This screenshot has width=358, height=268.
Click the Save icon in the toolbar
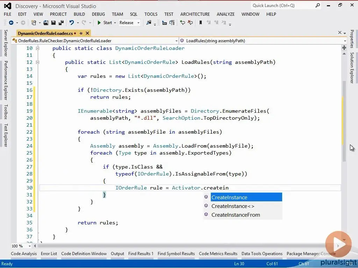tap(53, 23)
